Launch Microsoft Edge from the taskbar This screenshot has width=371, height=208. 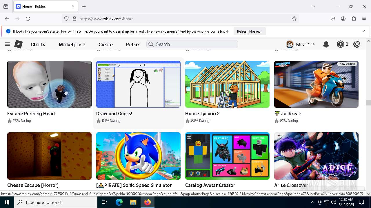click(119, 202)
